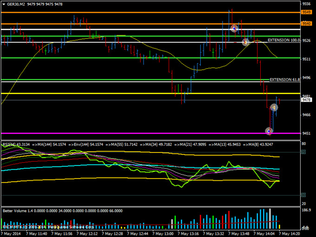
Task: Click the current price 9478 label
Action: point(306,99)
